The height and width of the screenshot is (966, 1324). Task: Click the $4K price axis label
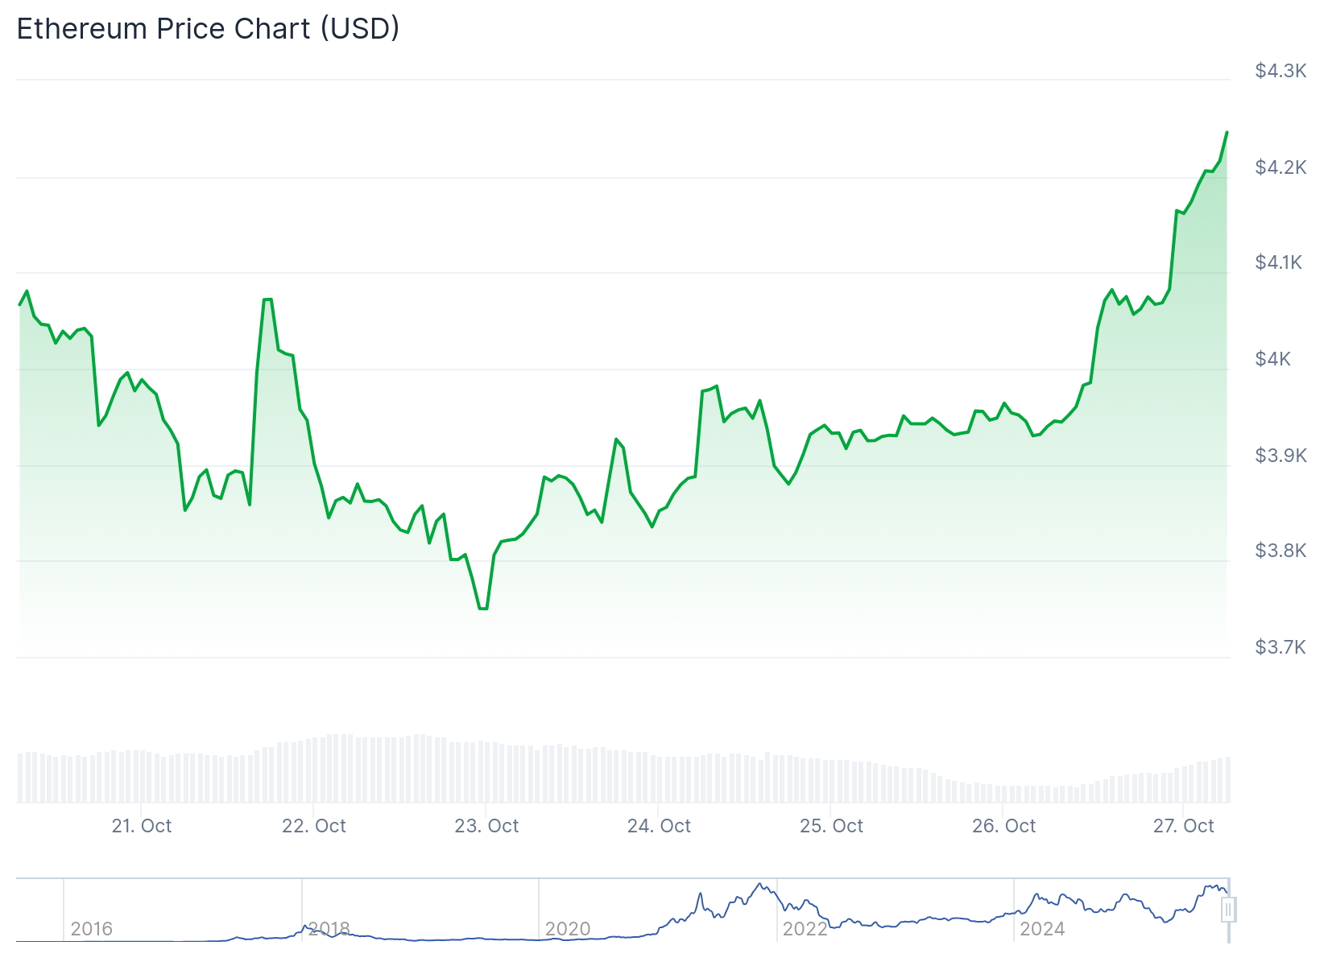1272,359
